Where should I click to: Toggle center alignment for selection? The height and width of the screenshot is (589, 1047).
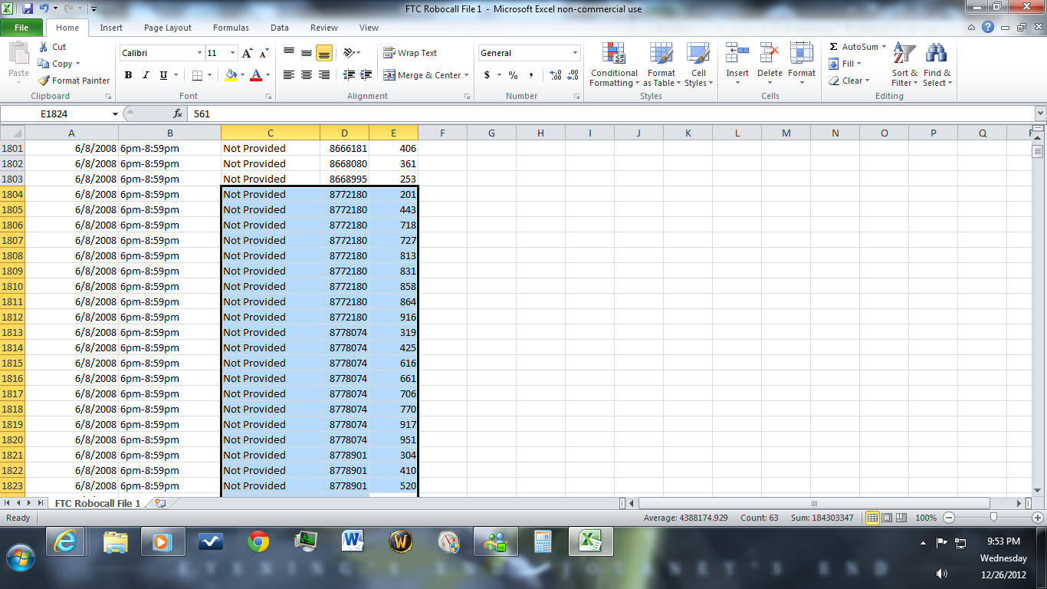click(305, 75)
